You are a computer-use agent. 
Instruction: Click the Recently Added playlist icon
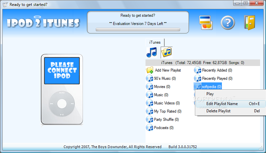pos(198,70)
